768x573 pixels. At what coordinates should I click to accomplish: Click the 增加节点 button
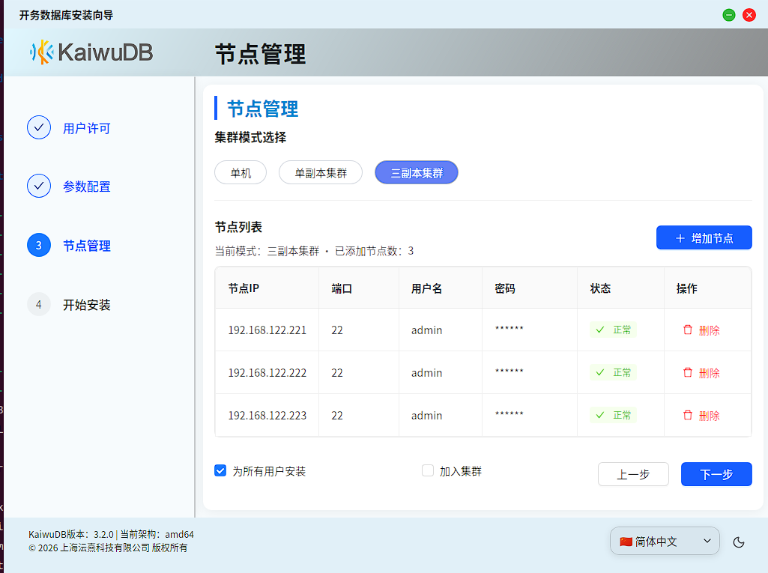[704, 237]
